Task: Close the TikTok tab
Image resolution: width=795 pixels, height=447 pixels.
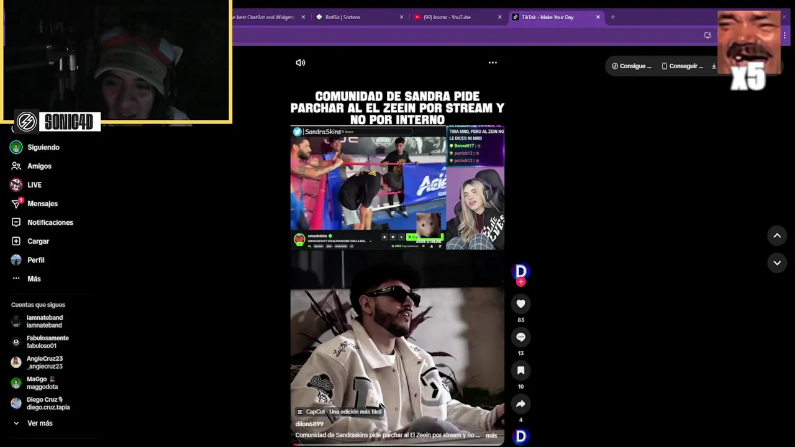Action: pos(598,17)
